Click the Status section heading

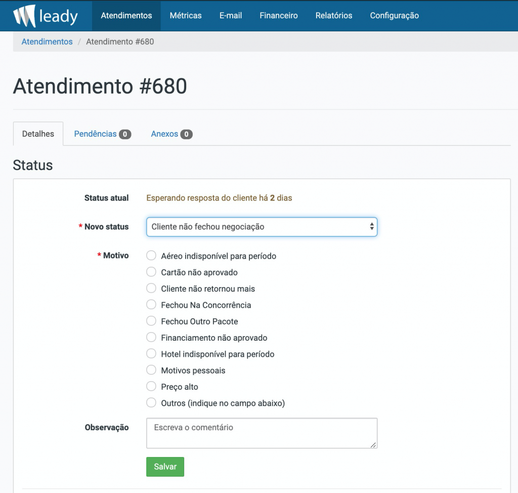click(x=33, y=165)
